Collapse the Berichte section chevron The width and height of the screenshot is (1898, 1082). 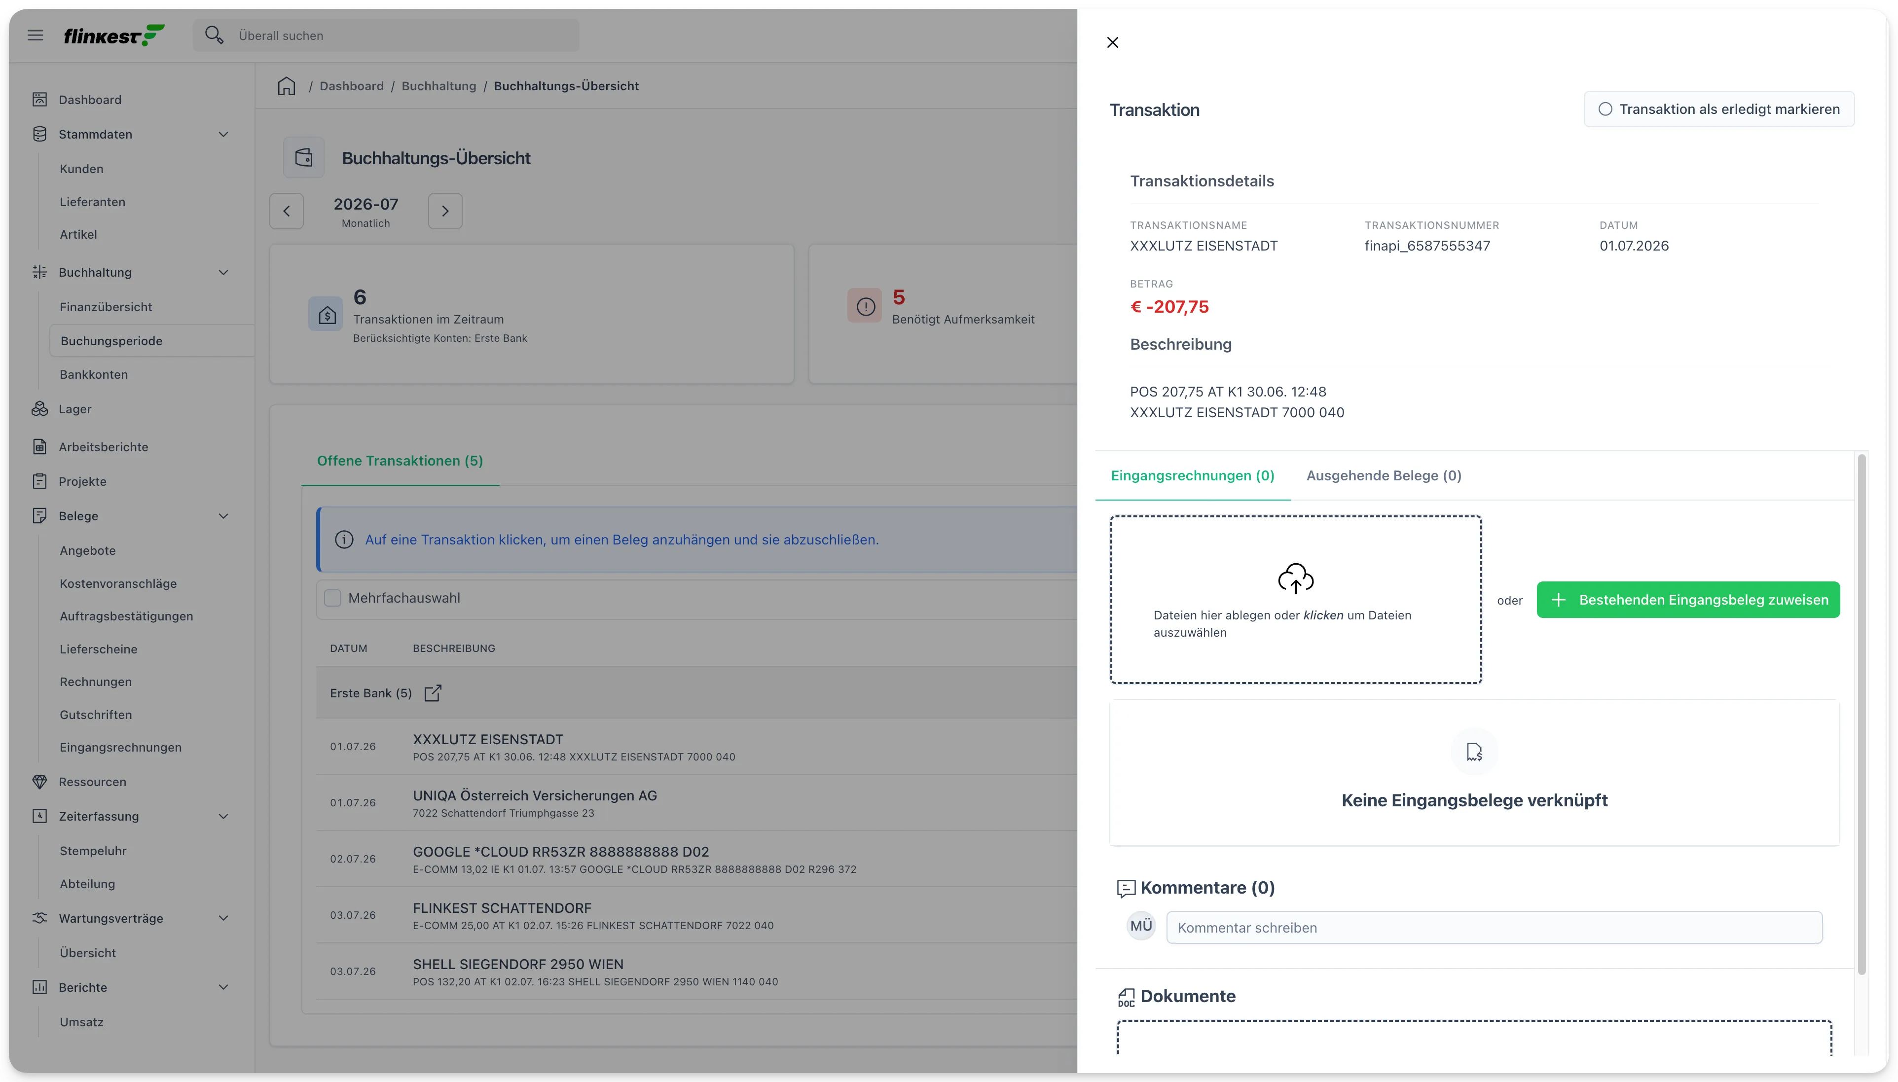(223, 987)
